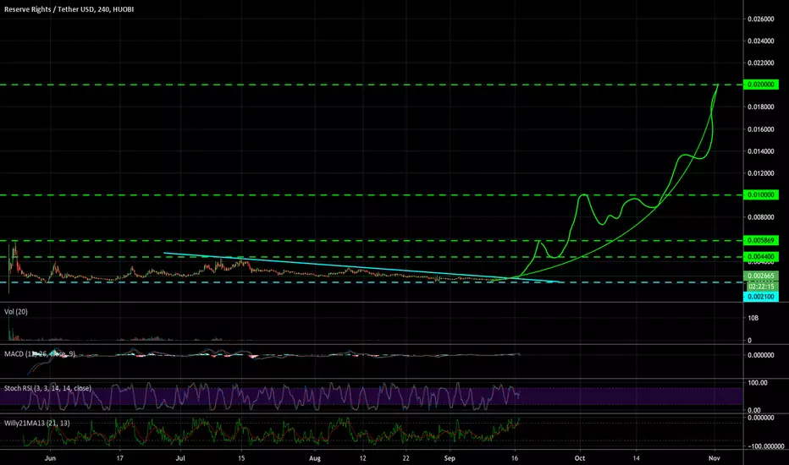Select the 10B volume scale label
The image size is (789, 465).
point(753,318)
